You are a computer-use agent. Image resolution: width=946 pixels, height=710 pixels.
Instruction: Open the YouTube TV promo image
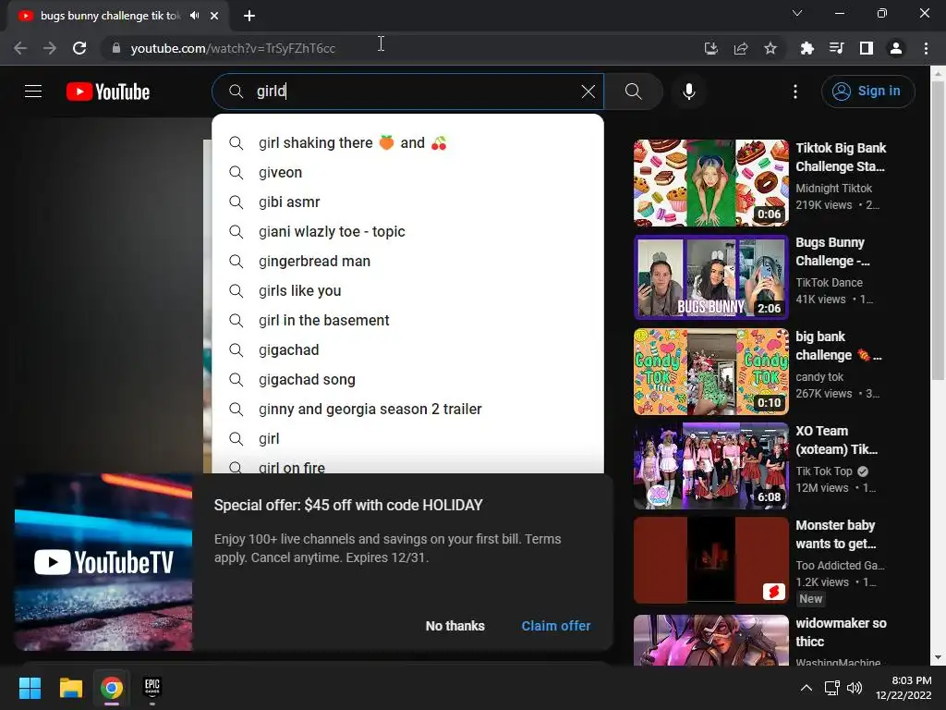pyautogui.click(x=103, y=562)
